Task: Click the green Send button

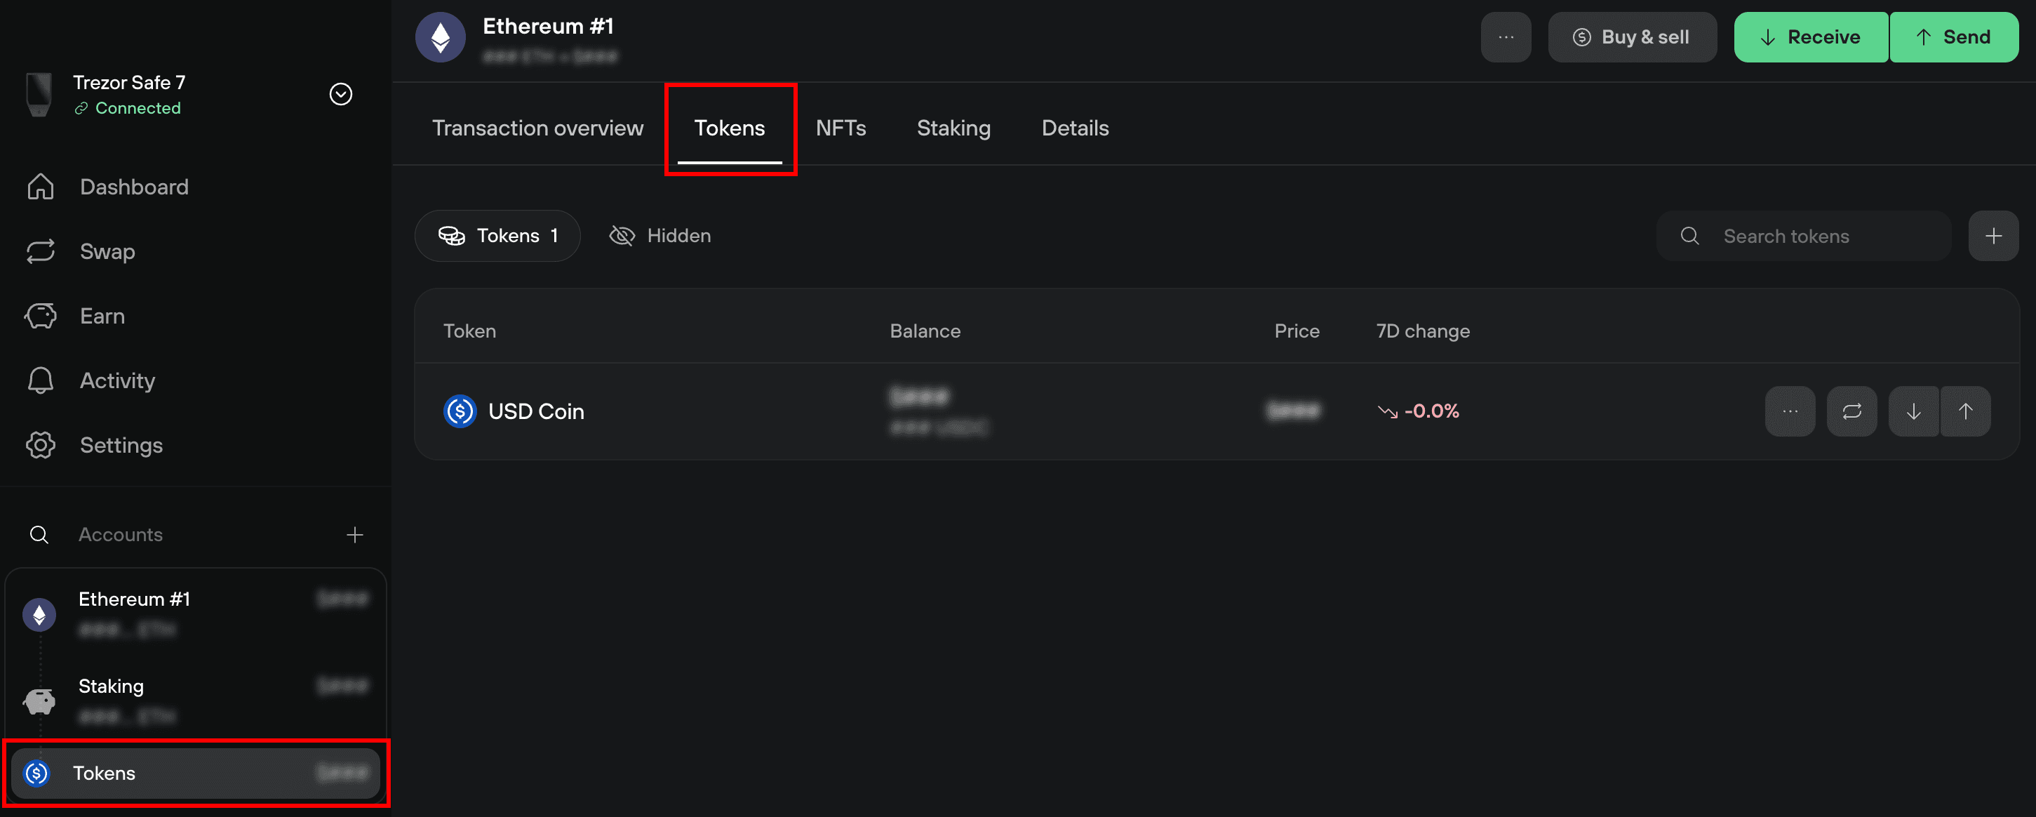Action: 1954,36
